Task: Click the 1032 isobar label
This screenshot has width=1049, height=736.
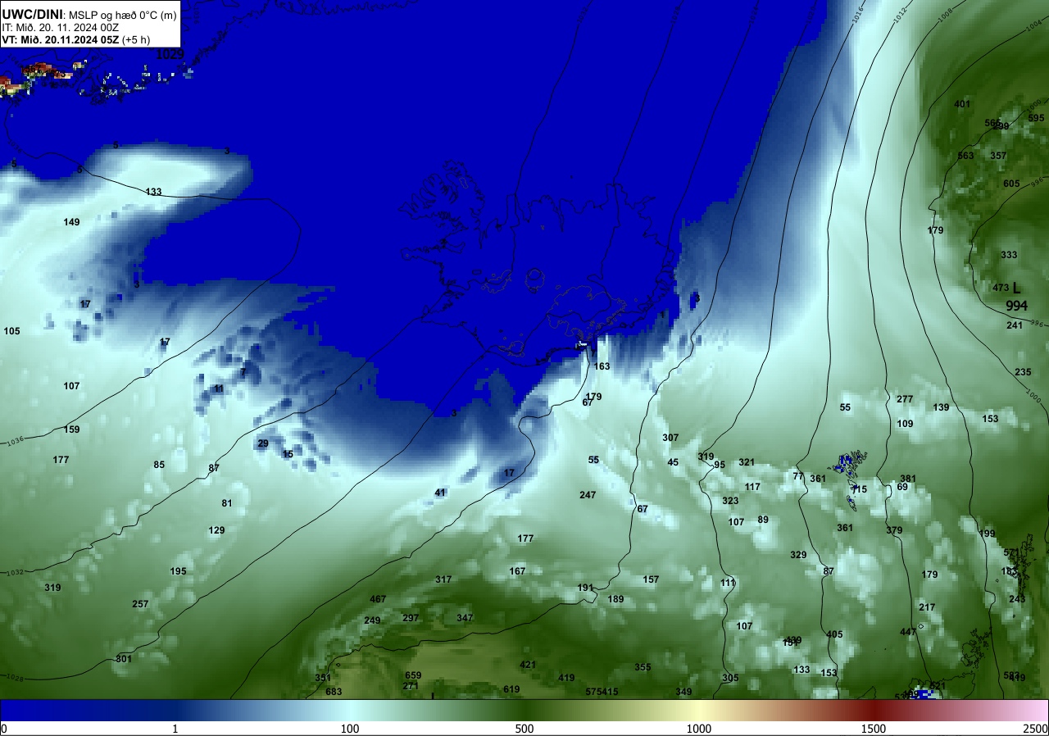Action: tap(15, 572)
